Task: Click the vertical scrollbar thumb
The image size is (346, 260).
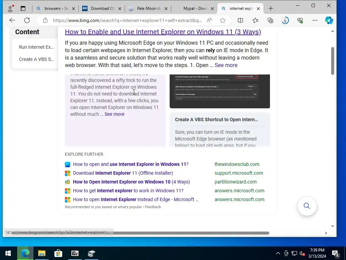Action: [x=332, y=61]
